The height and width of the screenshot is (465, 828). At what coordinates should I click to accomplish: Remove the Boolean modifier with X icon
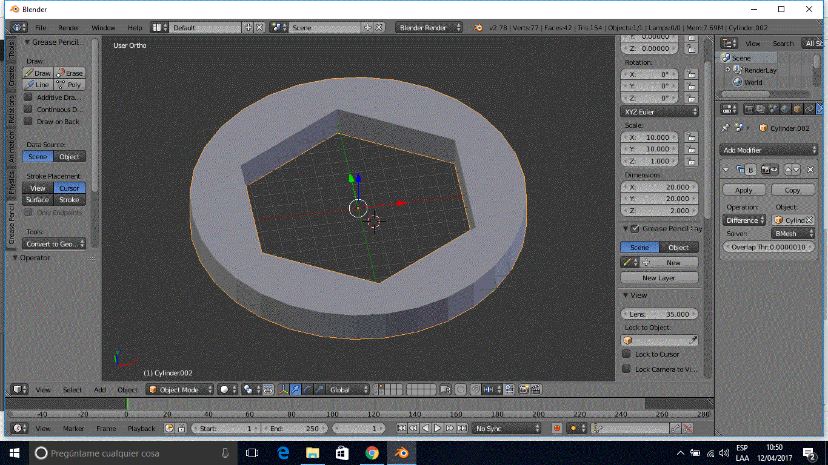click(810, 170)
